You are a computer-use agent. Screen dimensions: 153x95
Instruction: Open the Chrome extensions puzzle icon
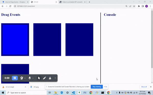139,6
